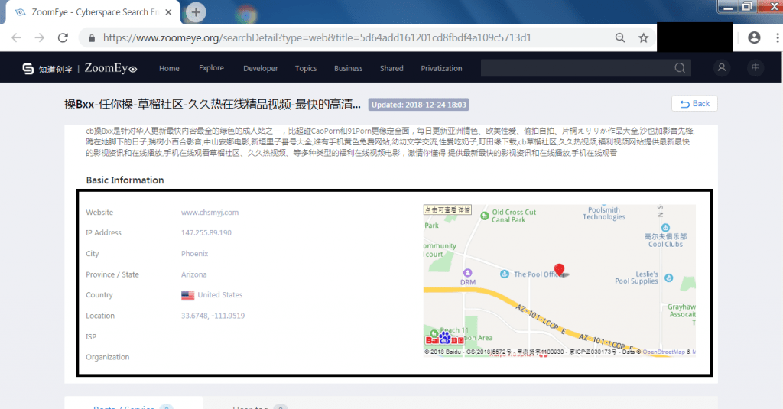Click the search magnifier icon in navbar
The height and width of the screenshot is (409, 783).
[680, 68]
